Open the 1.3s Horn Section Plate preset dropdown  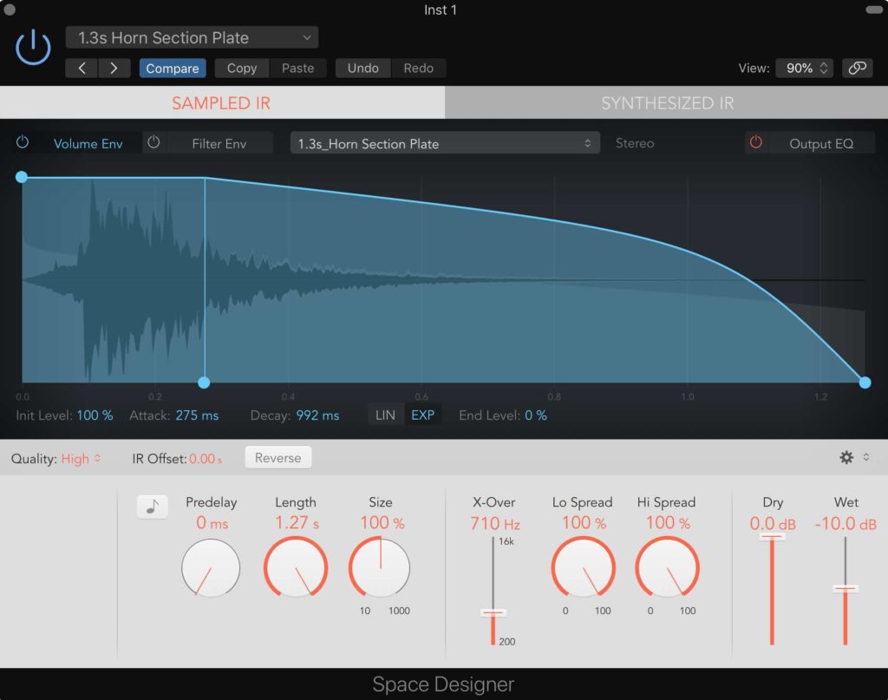192,38
